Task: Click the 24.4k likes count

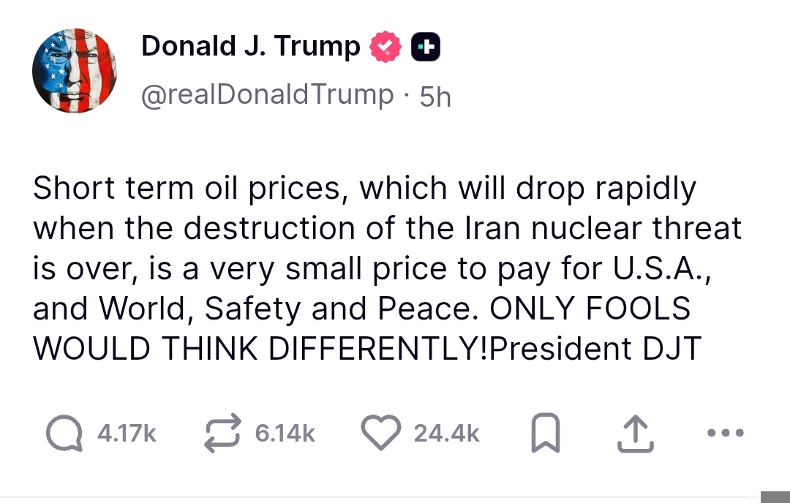Action: click(x=447, y=434)
